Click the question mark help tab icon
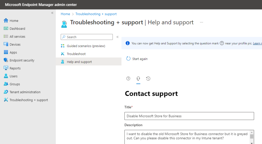This screenshot has height=144, width=262. coord(128,78)
